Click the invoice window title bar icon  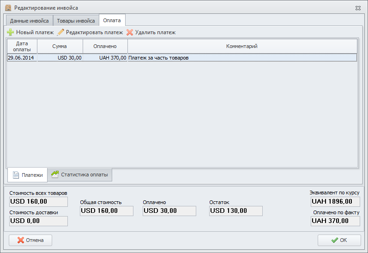8,8
